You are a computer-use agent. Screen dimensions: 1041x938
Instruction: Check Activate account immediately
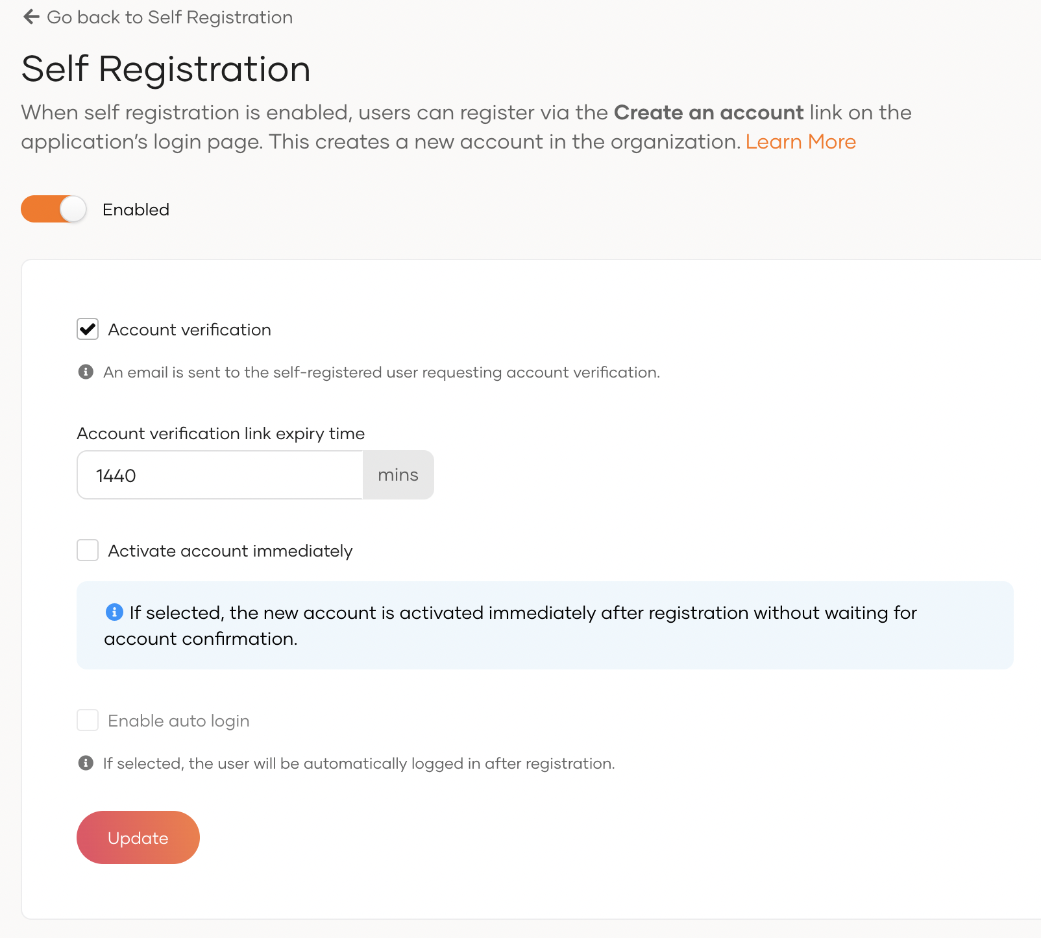tap(87, 550)
